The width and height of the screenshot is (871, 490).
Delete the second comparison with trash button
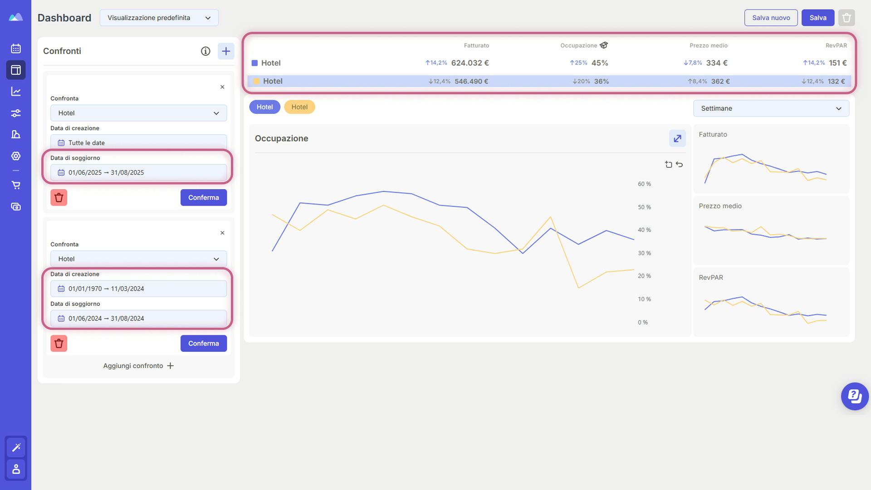59,343
